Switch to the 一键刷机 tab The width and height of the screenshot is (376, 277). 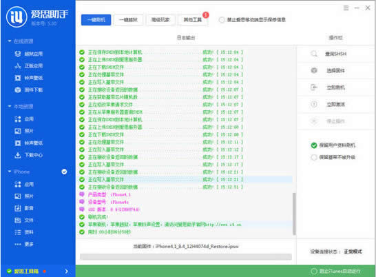(x=96, y=20)
